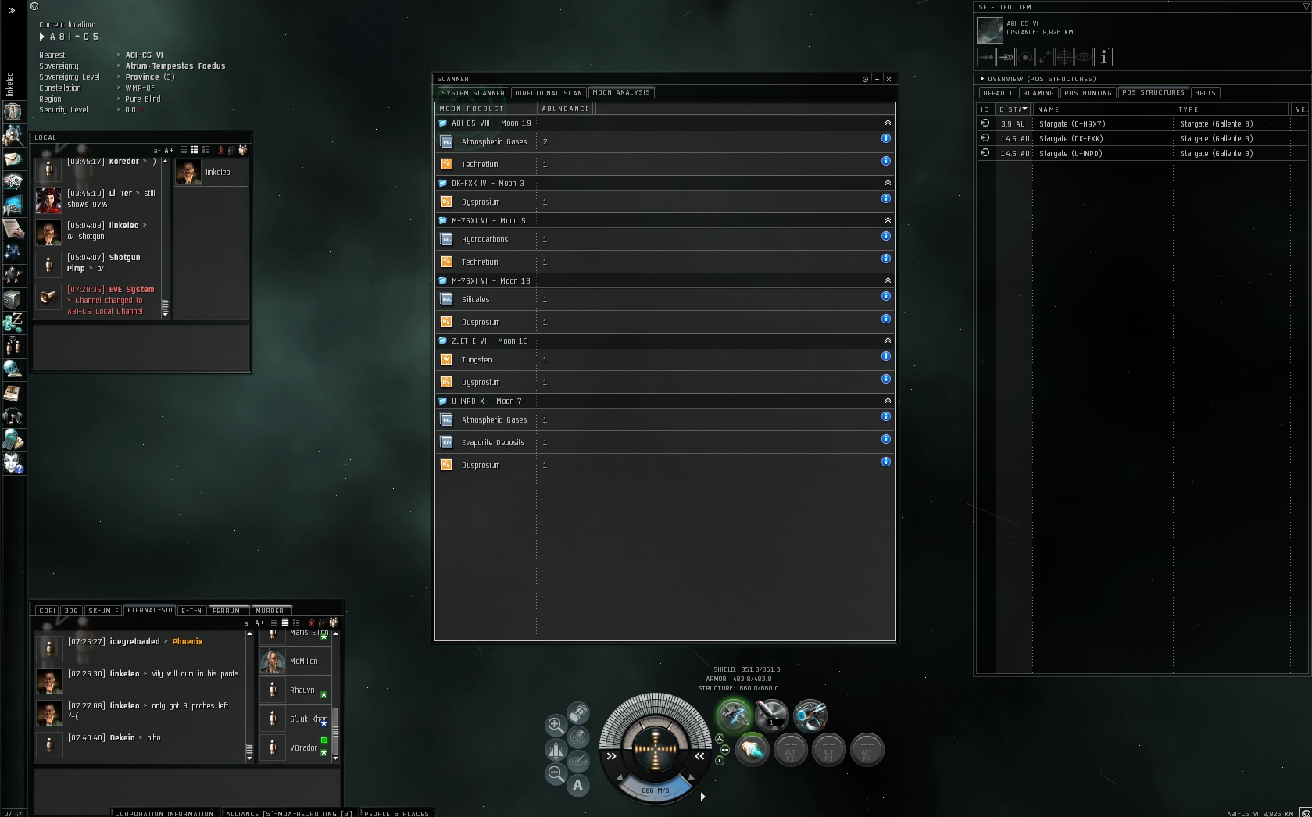This screenshot has height=817, width=1312.
Task: Open Show Info for the selected item
Action: tap(1103, 57)
